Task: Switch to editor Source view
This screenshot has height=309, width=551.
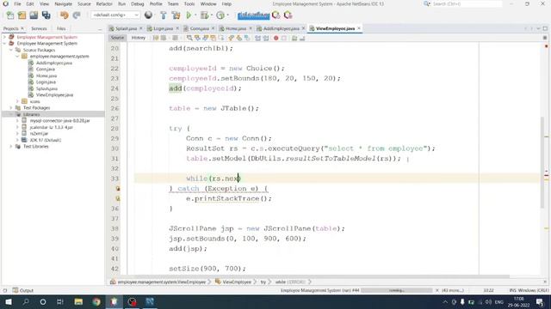Action: [117, 38]
